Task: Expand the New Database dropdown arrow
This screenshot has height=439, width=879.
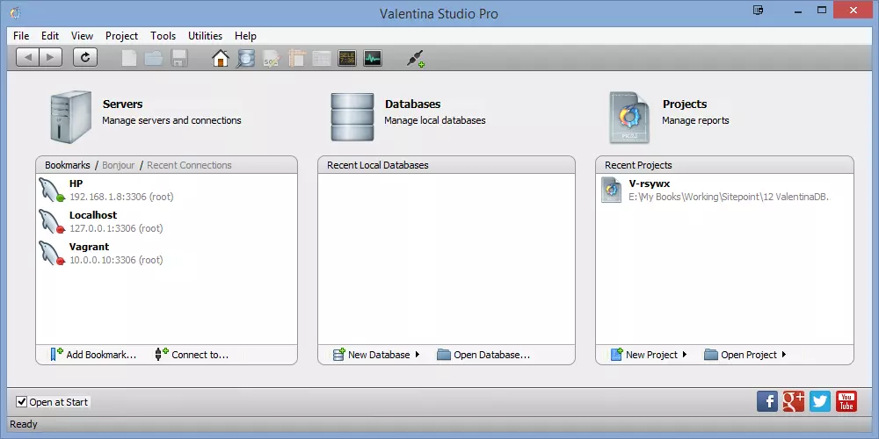Action: 417,355
